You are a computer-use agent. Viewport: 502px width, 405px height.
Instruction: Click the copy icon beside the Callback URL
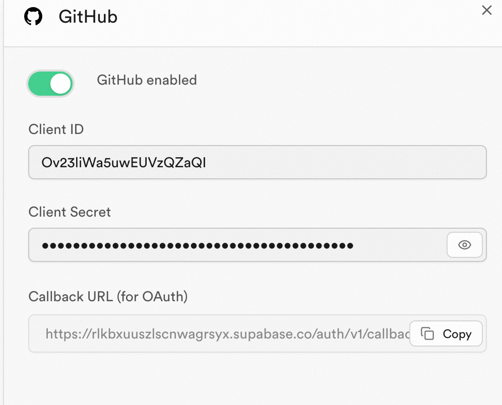tap(427, 333)
